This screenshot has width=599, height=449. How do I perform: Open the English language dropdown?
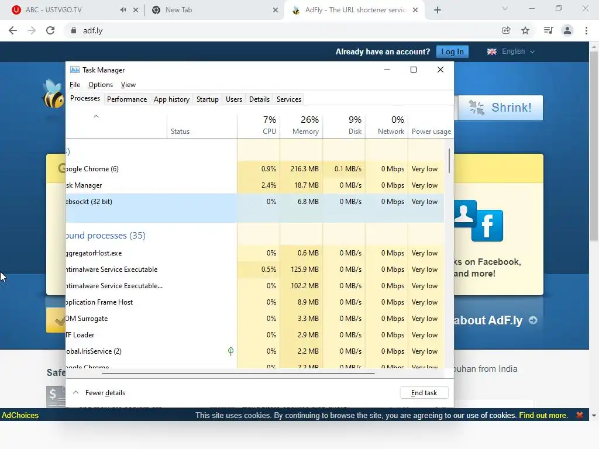(x=518, y=51)
